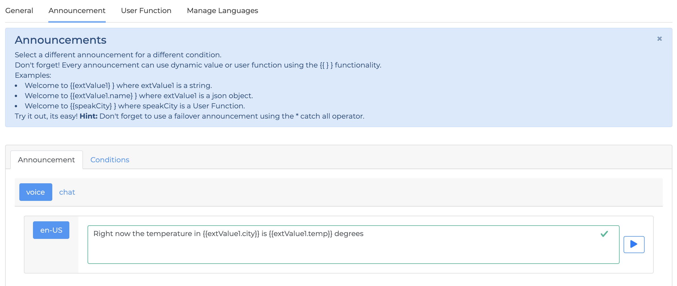Click the extValue1 string example line
Viewport: 677px width, 286px height.
pyautogui.click(x=118, y=86)
